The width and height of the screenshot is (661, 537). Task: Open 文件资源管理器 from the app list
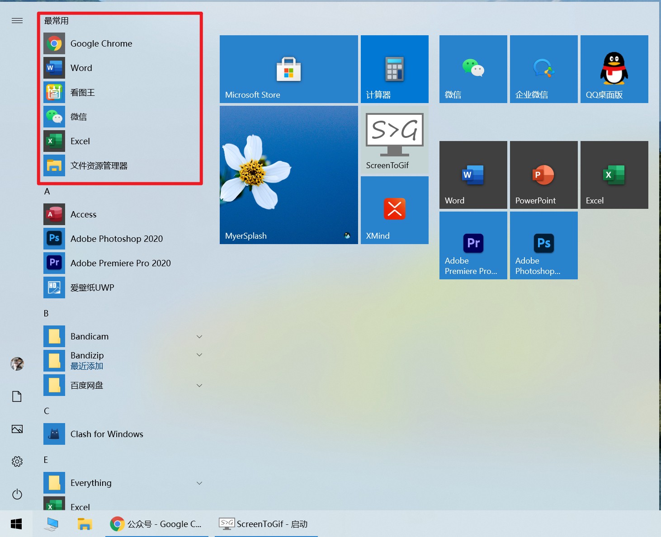pyautogui.click(x=122, y=165)
